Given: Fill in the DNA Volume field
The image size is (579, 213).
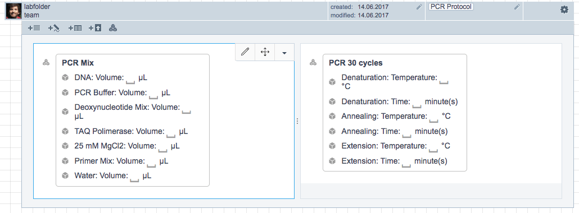Looking at the screenshot, I should point(131,78).
